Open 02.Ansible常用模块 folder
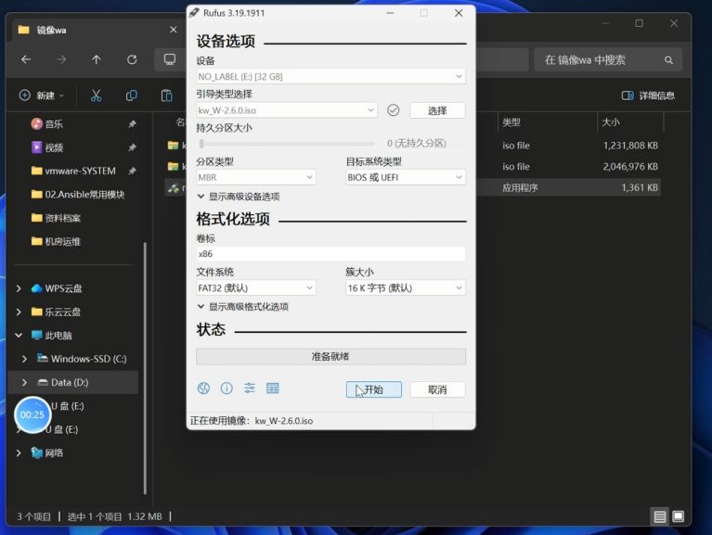The height and width of the screenshot is (535, 712). click(x=78, y=195)
